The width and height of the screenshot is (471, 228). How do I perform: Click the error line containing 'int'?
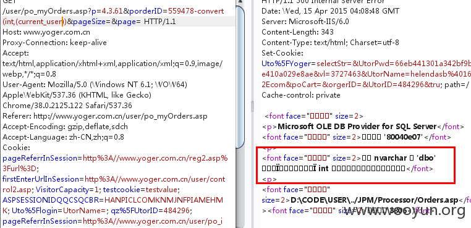(347, 169)
